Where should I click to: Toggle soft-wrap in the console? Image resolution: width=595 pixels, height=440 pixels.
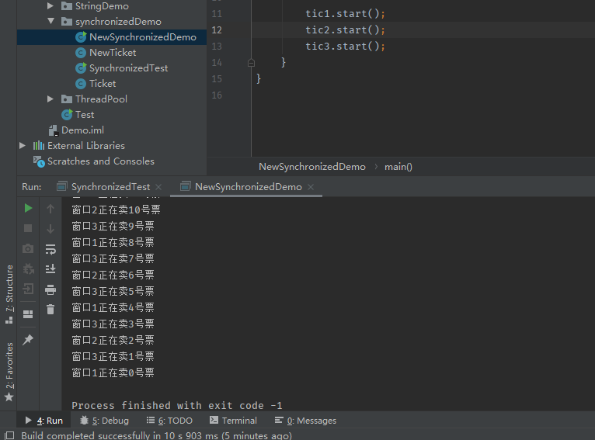(50, 249)
